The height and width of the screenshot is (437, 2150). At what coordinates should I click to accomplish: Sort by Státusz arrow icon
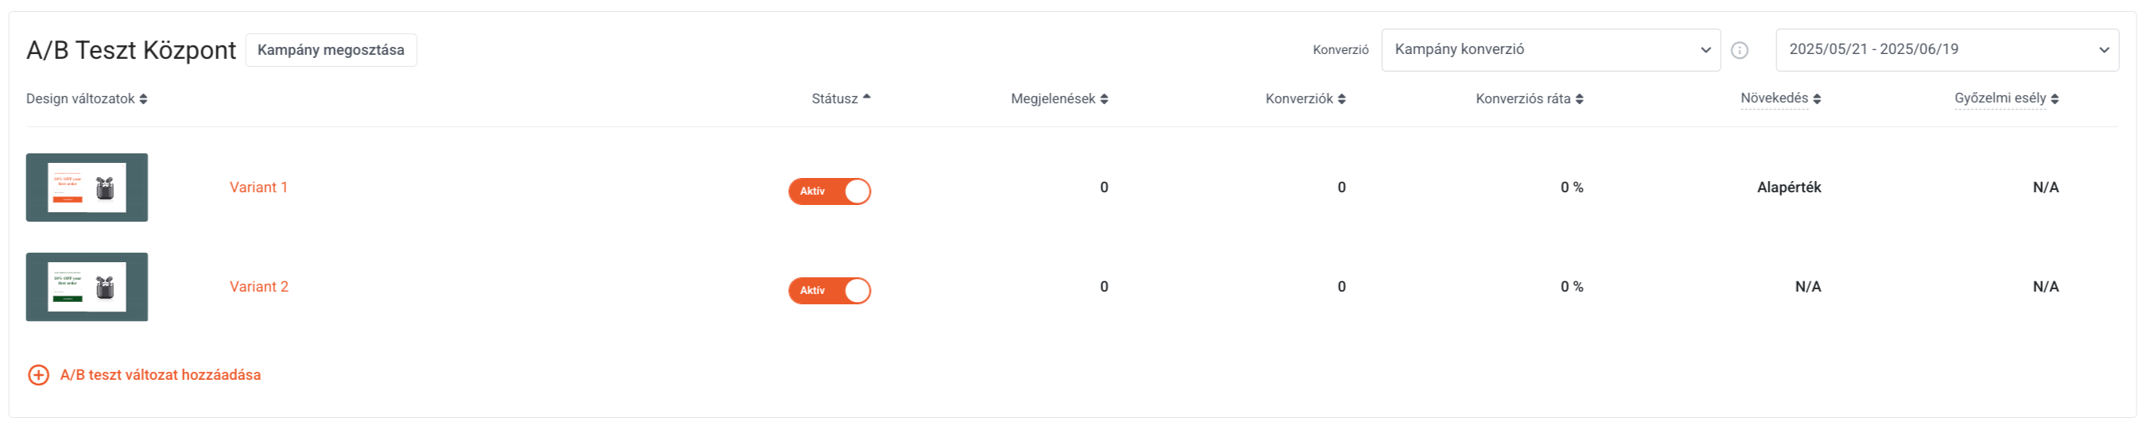tap(867, 98)
